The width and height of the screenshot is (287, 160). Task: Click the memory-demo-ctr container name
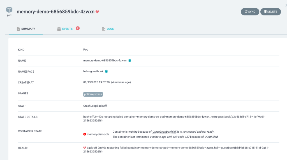(98, 134)
